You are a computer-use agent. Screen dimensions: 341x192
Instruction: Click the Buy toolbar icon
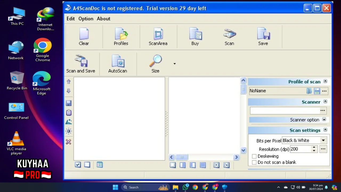(x=195, y=37)
